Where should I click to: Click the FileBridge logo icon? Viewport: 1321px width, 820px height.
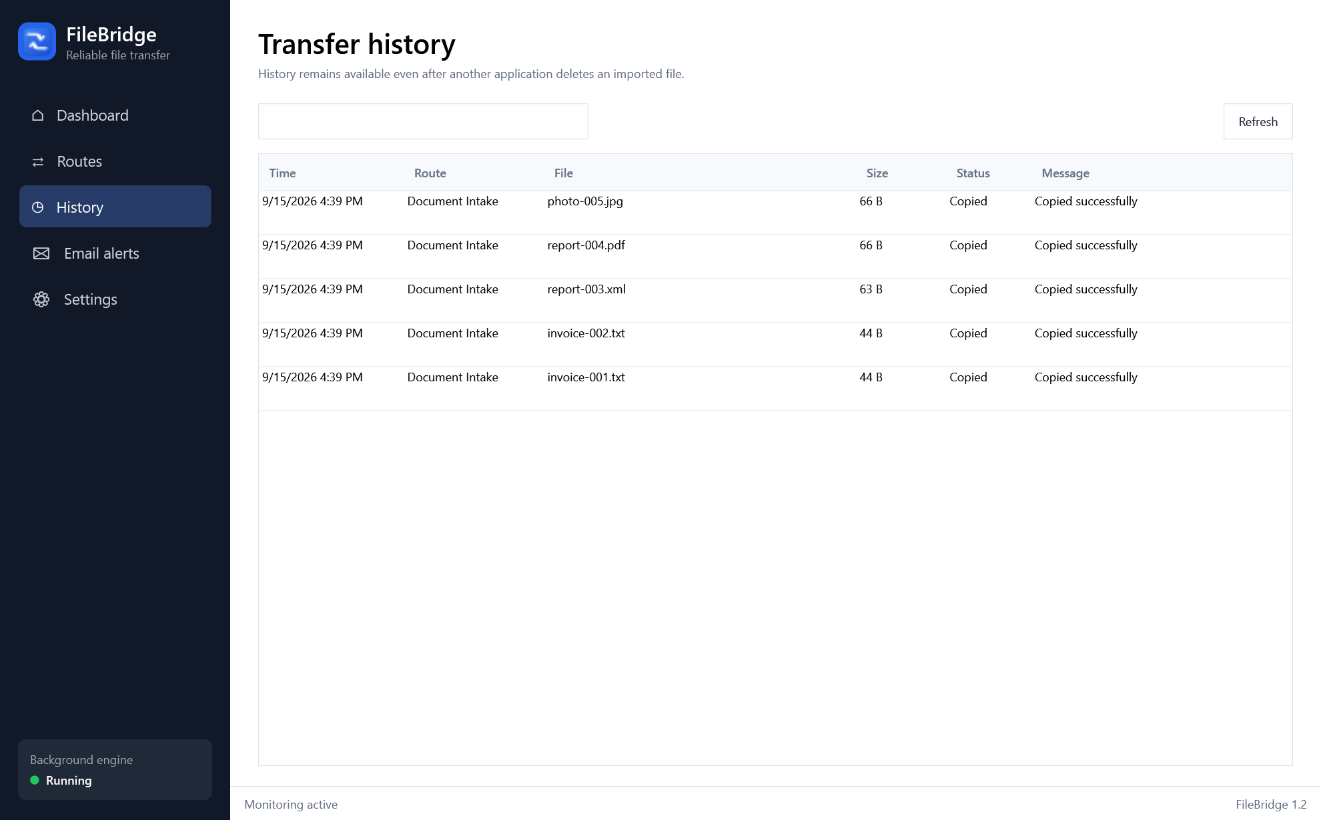(x=37, y=41)
